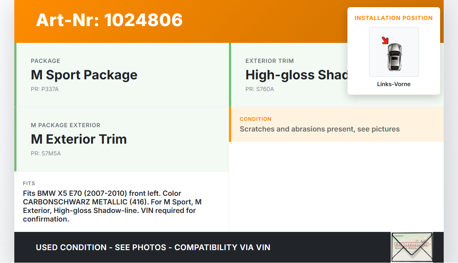Click the BMW X5 E70 fitment description
Image resolution: width=458 pixels, height=263 pixels.
click(111, 206)
